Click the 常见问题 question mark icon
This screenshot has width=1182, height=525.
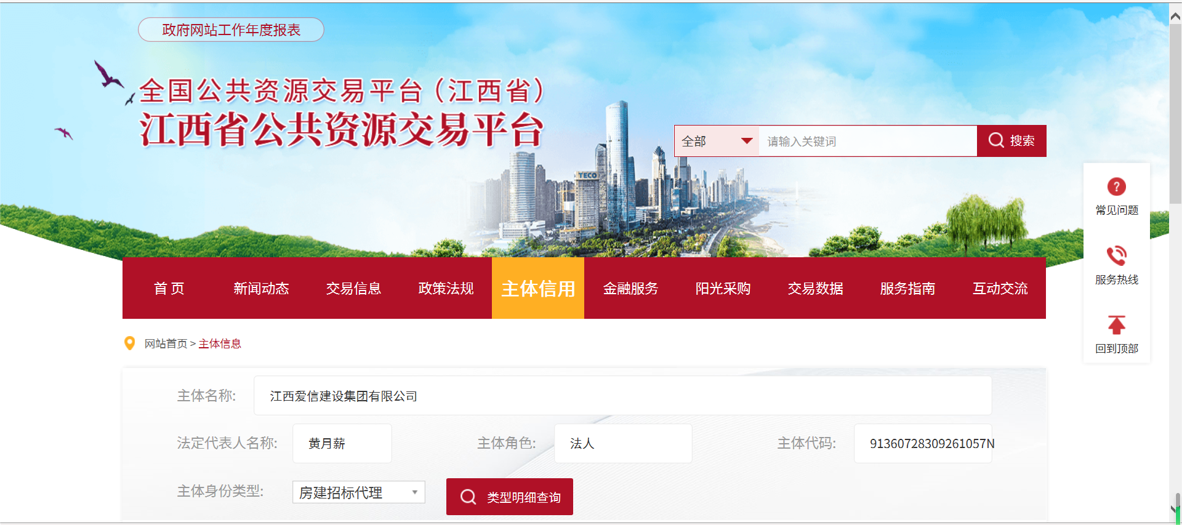pos(1116,186)
